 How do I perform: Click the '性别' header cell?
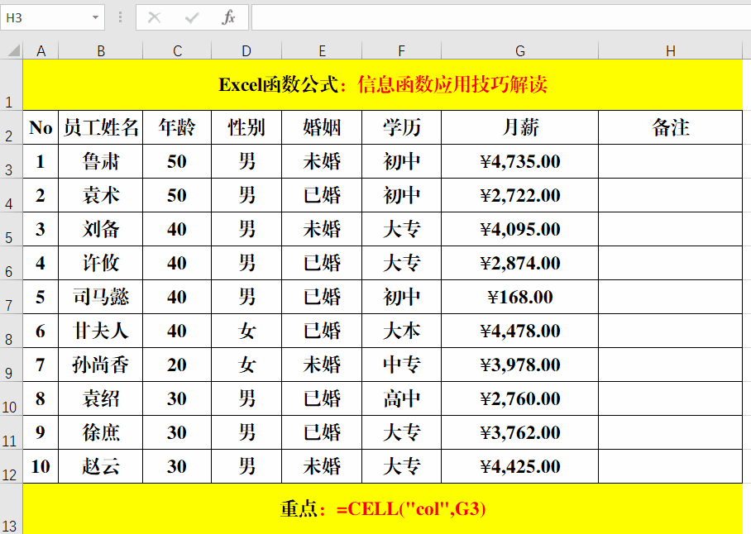coord(246,127)
